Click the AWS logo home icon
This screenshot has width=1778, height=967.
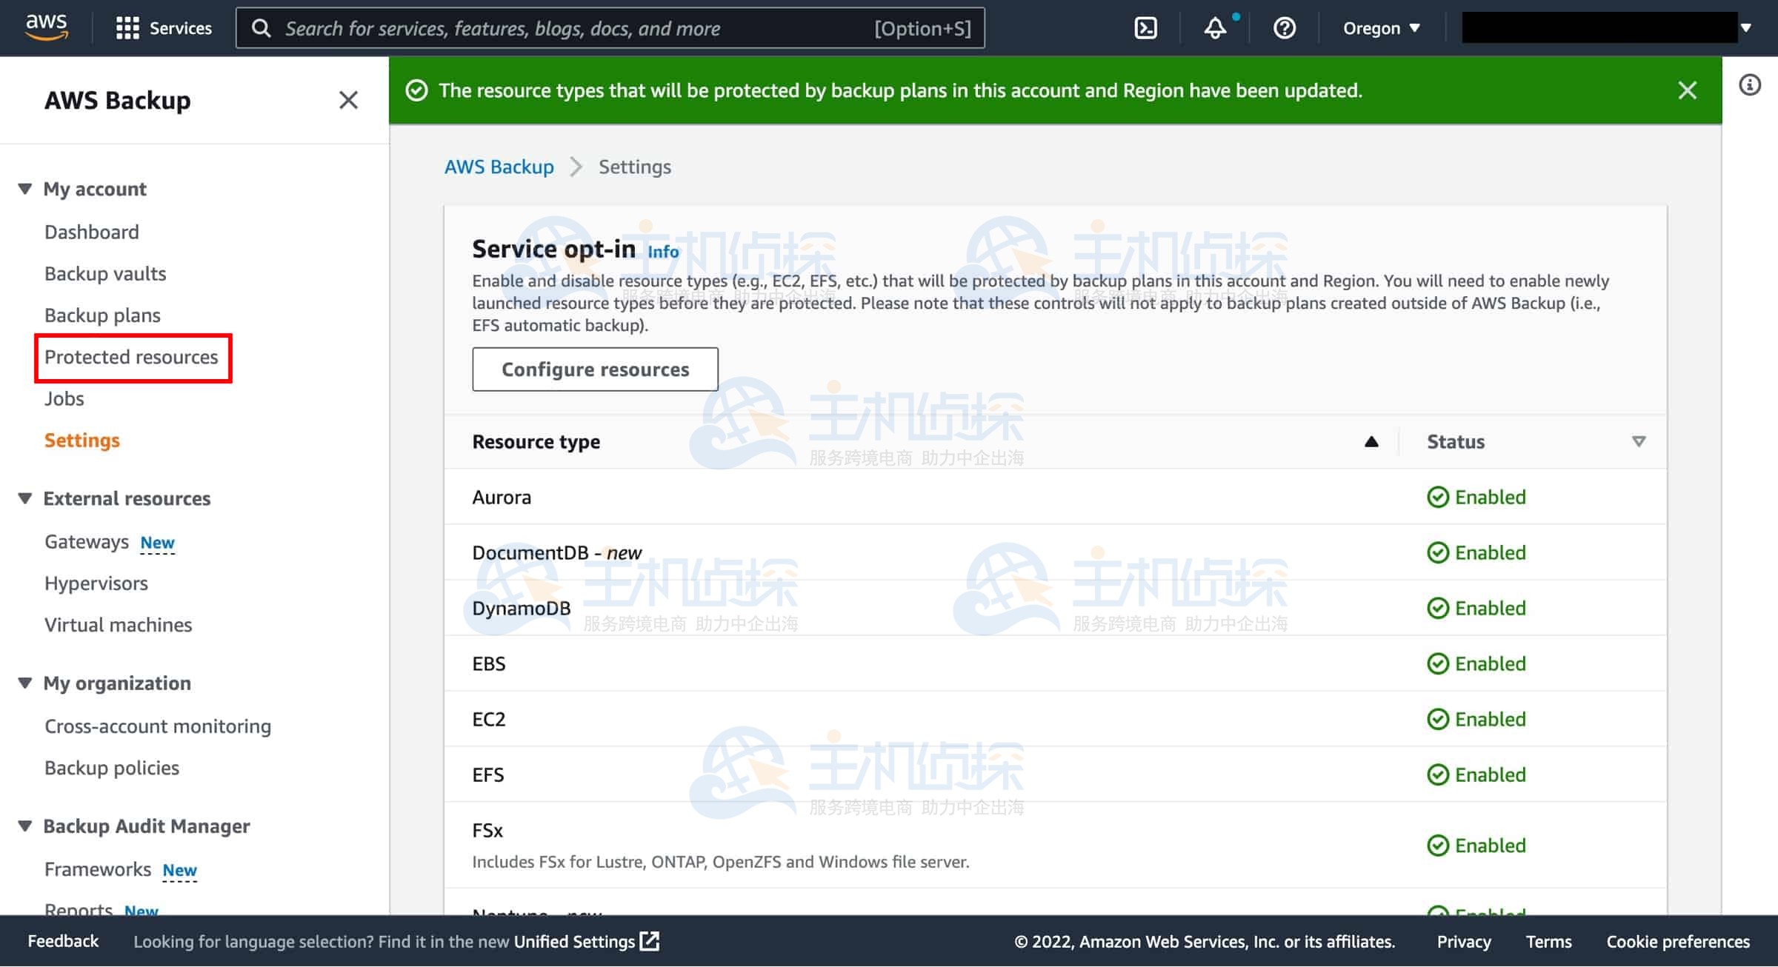tap(46, 27)
